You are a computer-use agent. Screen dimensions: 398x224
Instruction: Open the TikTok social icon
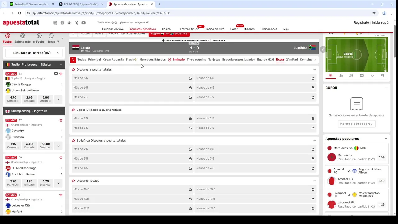point(69,23)
